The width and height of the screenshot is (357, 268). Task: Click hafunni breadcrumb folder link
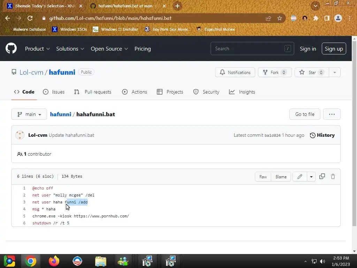pyautogui.click(x=61, y=114)
